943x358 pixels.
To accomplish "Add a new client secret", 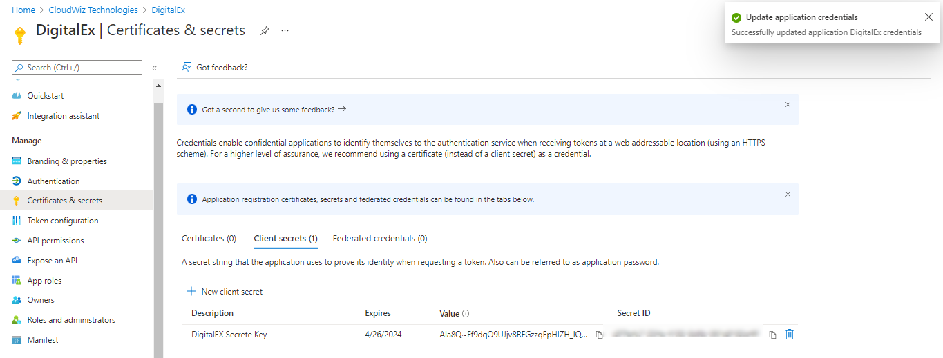I will (225, 292).
